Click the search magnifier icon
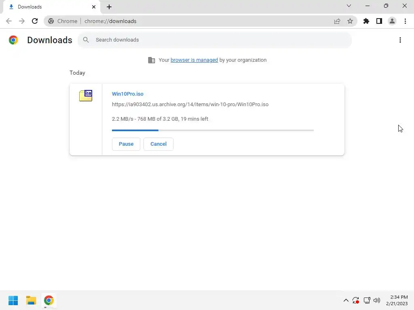Screen dimensions: 414x310 point(86,40)
